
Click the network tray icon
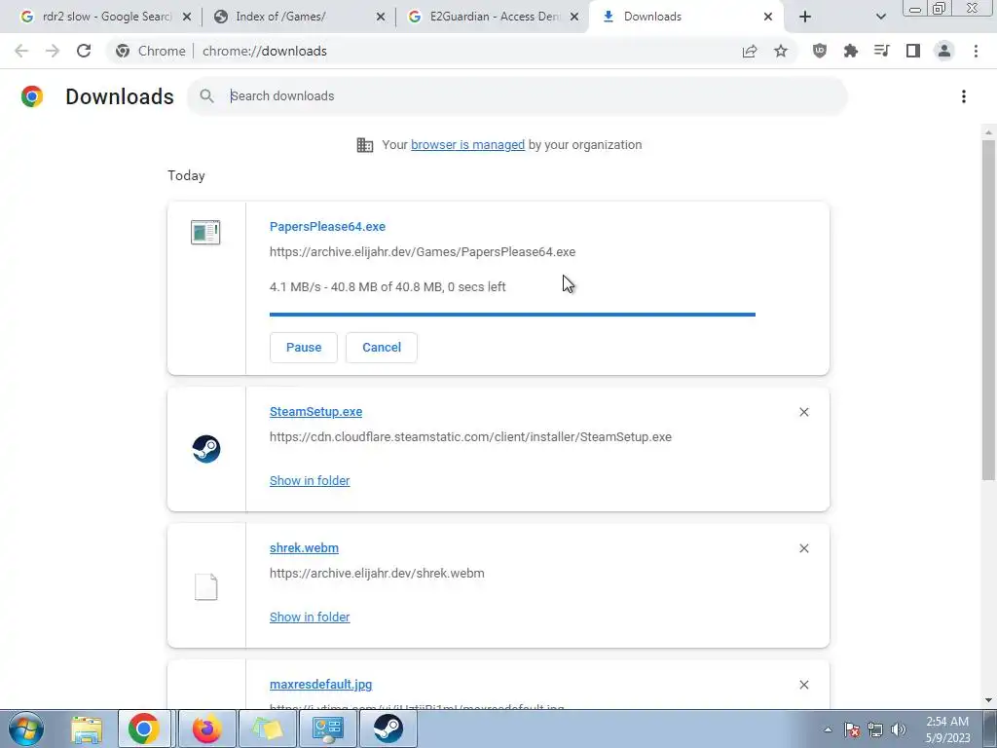pos(875,729)
